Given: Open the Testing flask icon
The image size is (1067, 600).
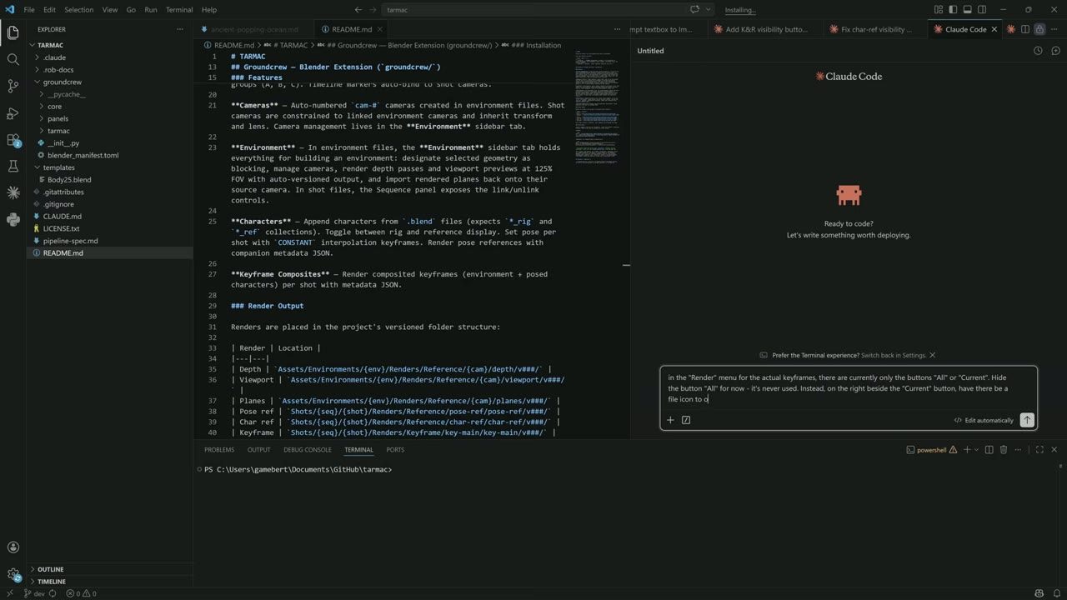Looking at the screenshot, I should pyautogui.click(x=13, y=167).
